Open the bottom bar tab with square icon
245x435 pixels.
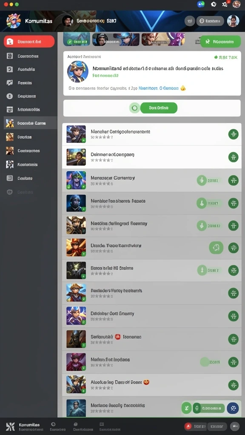coord(110,427)
